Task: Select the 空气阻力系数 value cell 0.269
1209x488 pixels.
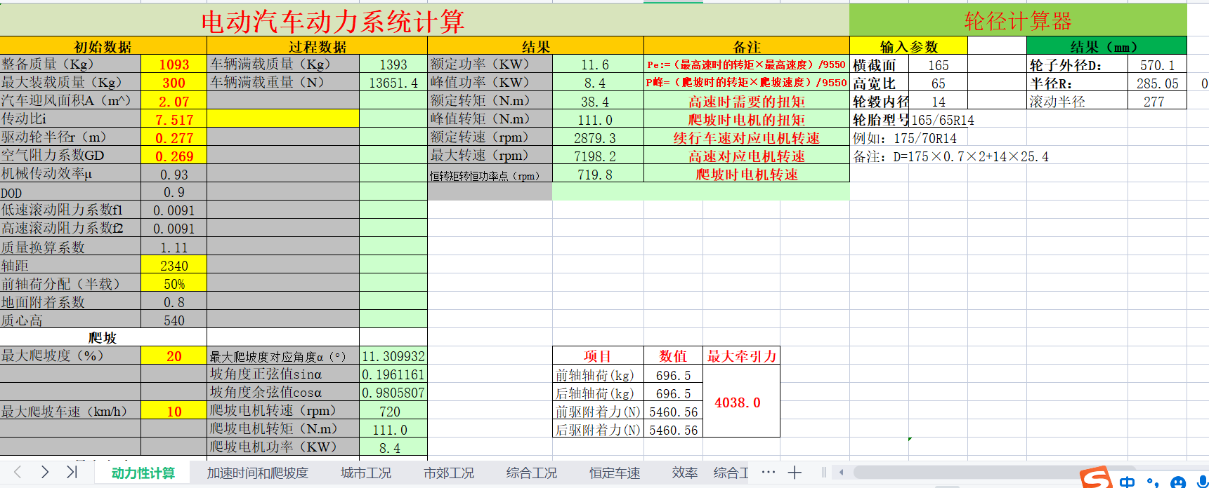Action: (174, 156)
